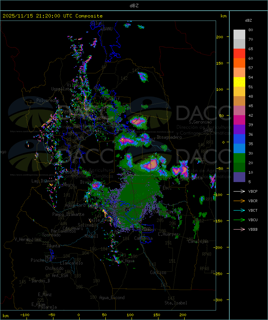Click the E_Manz place label
Viewport: 268px width, 320px height.
(45, 295)
